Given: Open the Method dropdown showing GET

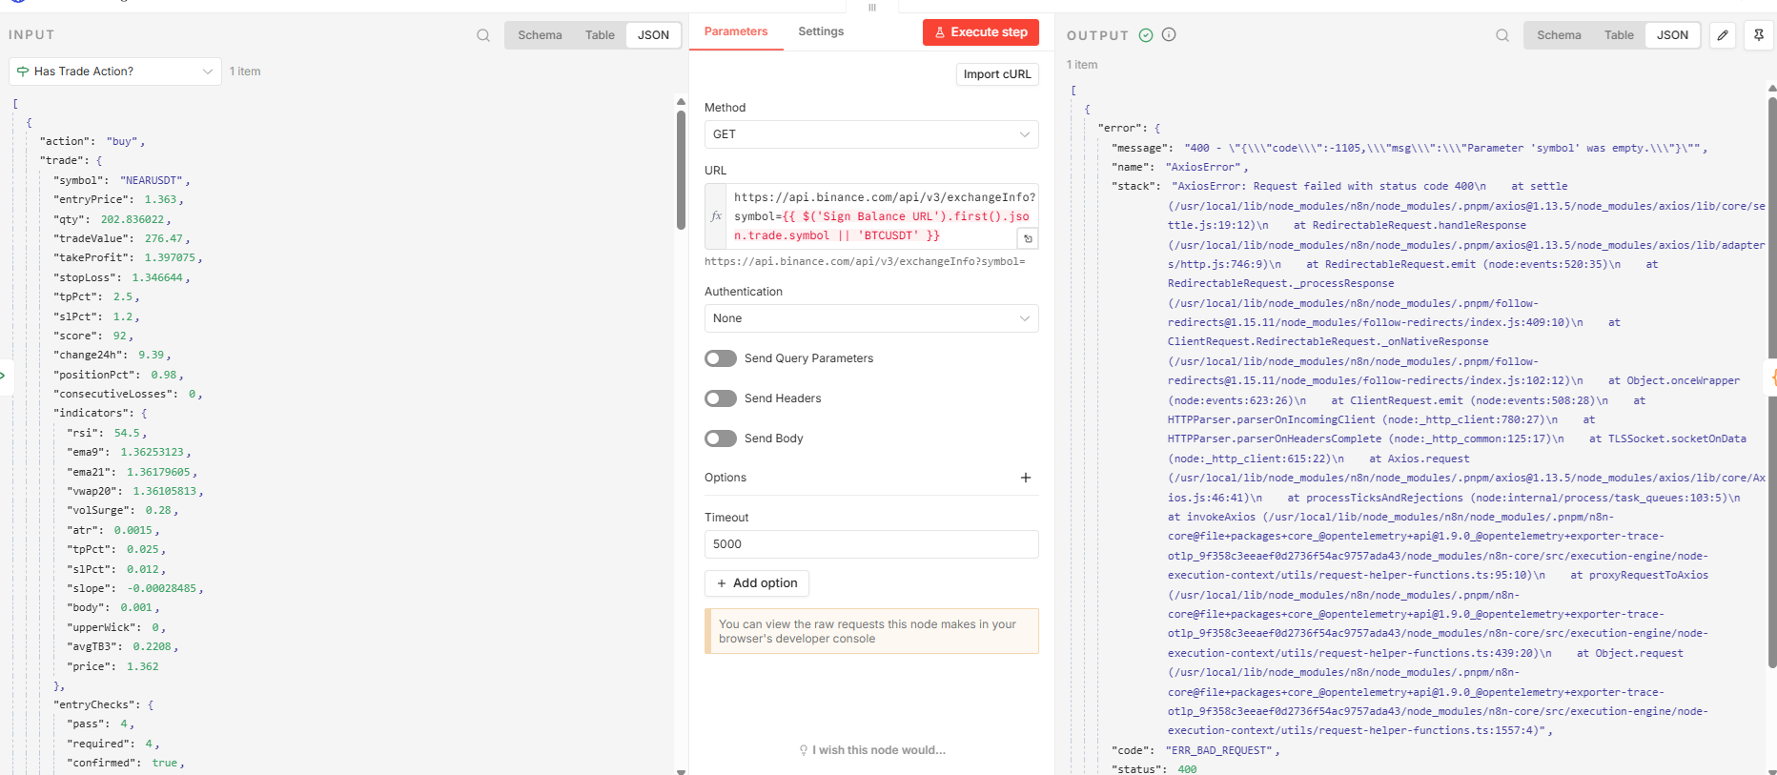Looking at the screenshot, I should tap(870, 134).
